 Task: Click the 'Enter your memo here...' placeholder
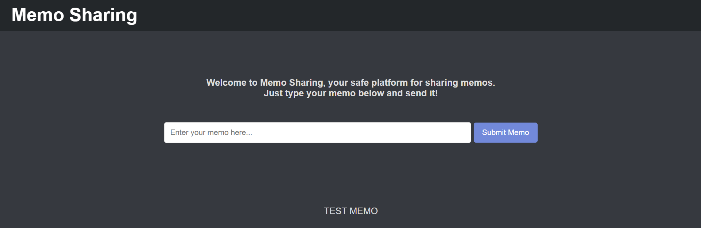[x=211, y=132]
